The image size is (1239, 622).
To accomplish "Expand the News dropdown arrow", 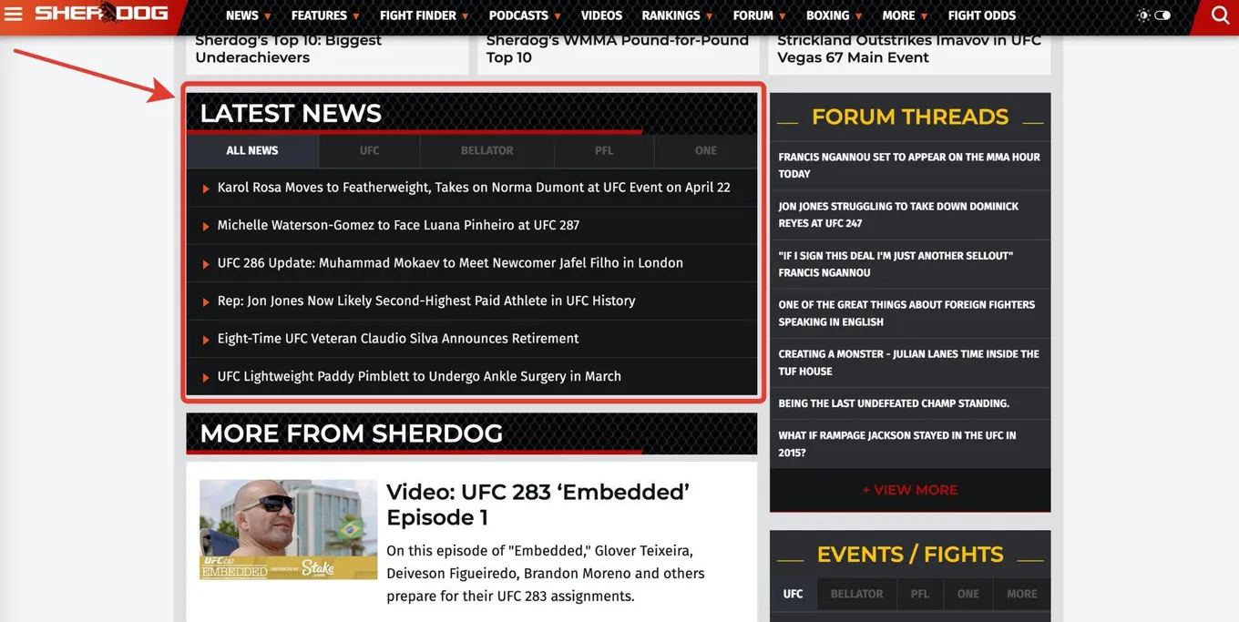I will tap(268, 16).
